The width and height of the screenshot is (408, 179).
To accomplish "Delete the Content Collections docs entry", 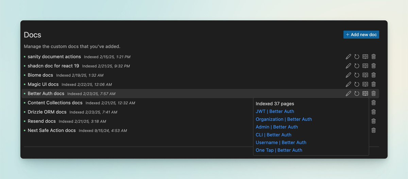I will 374,103.
